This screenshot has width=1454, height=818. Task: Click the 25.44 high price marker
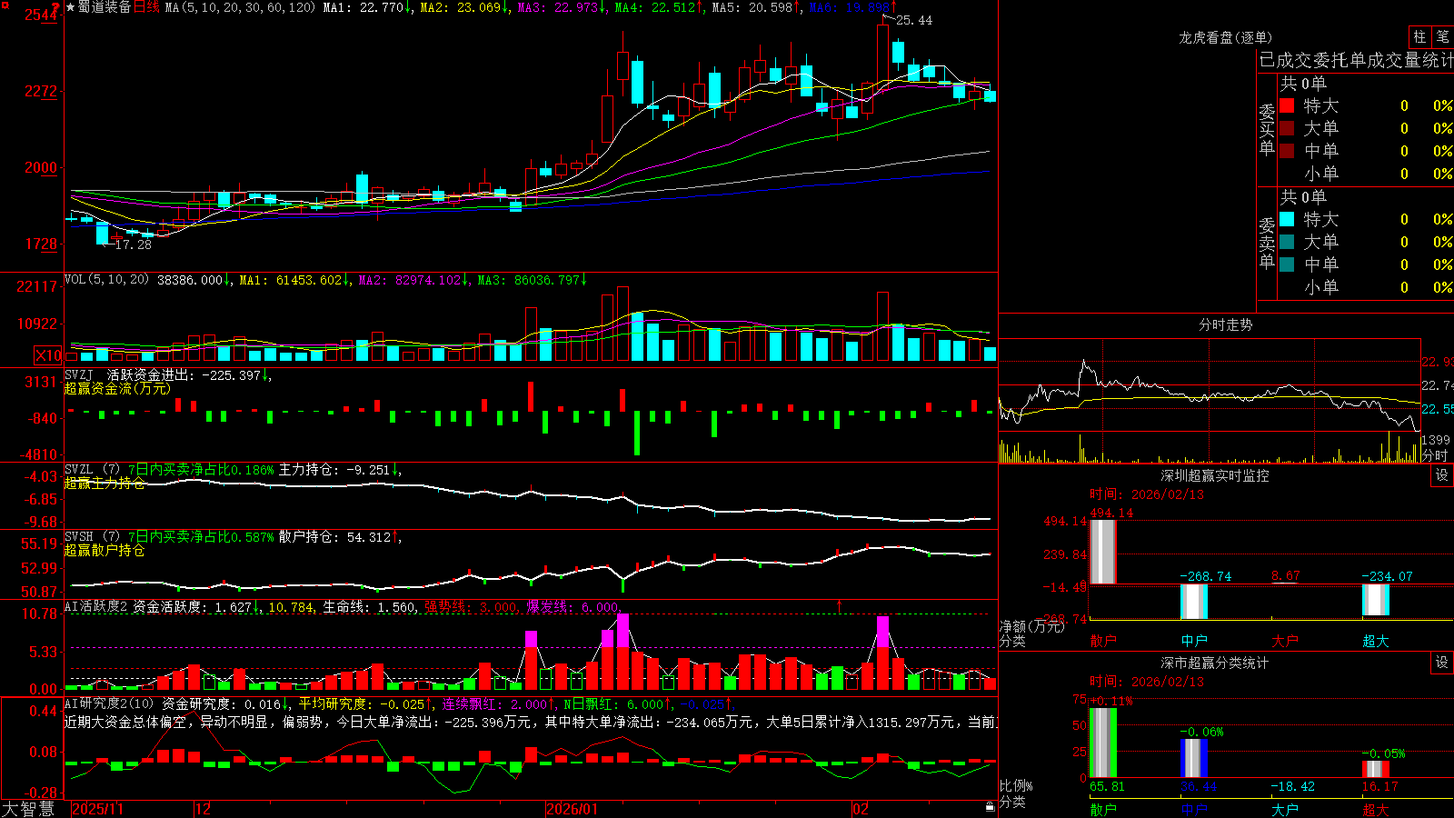point(914,20)
